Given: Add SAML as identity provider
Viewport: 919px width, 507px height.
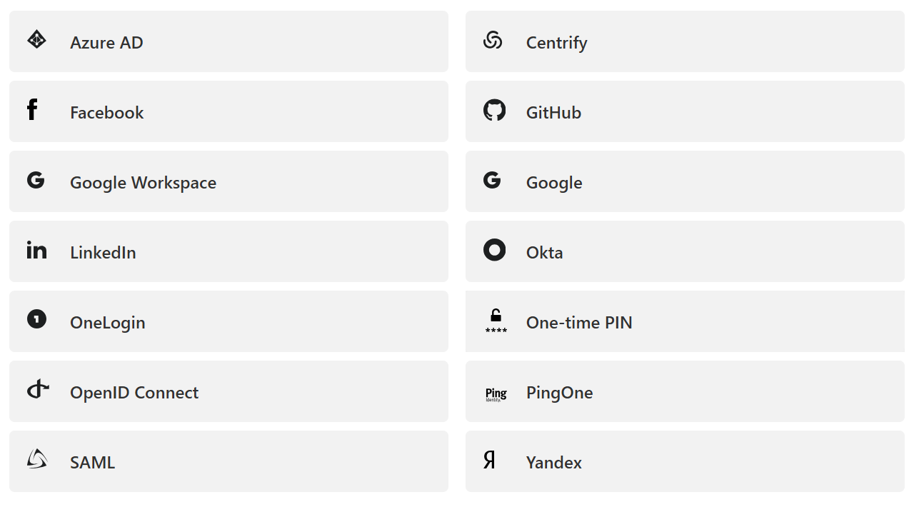Looking at the screenshot, I should click(92, 463).
